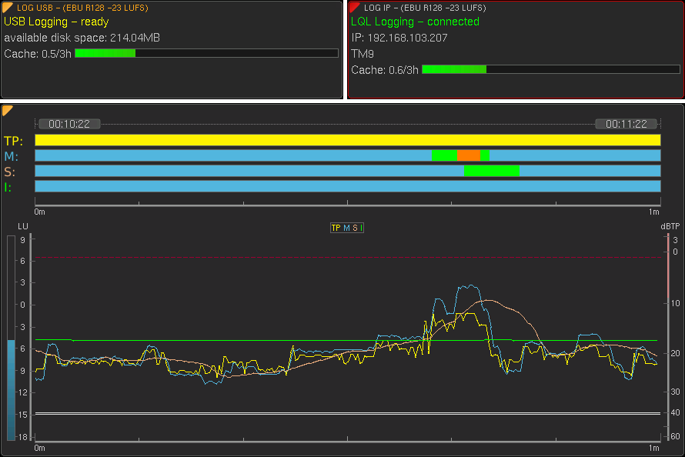Click the TP legend key above the graph
Image resolution: width=685 pixels, height=457 pixels.
tap(336, 228)
